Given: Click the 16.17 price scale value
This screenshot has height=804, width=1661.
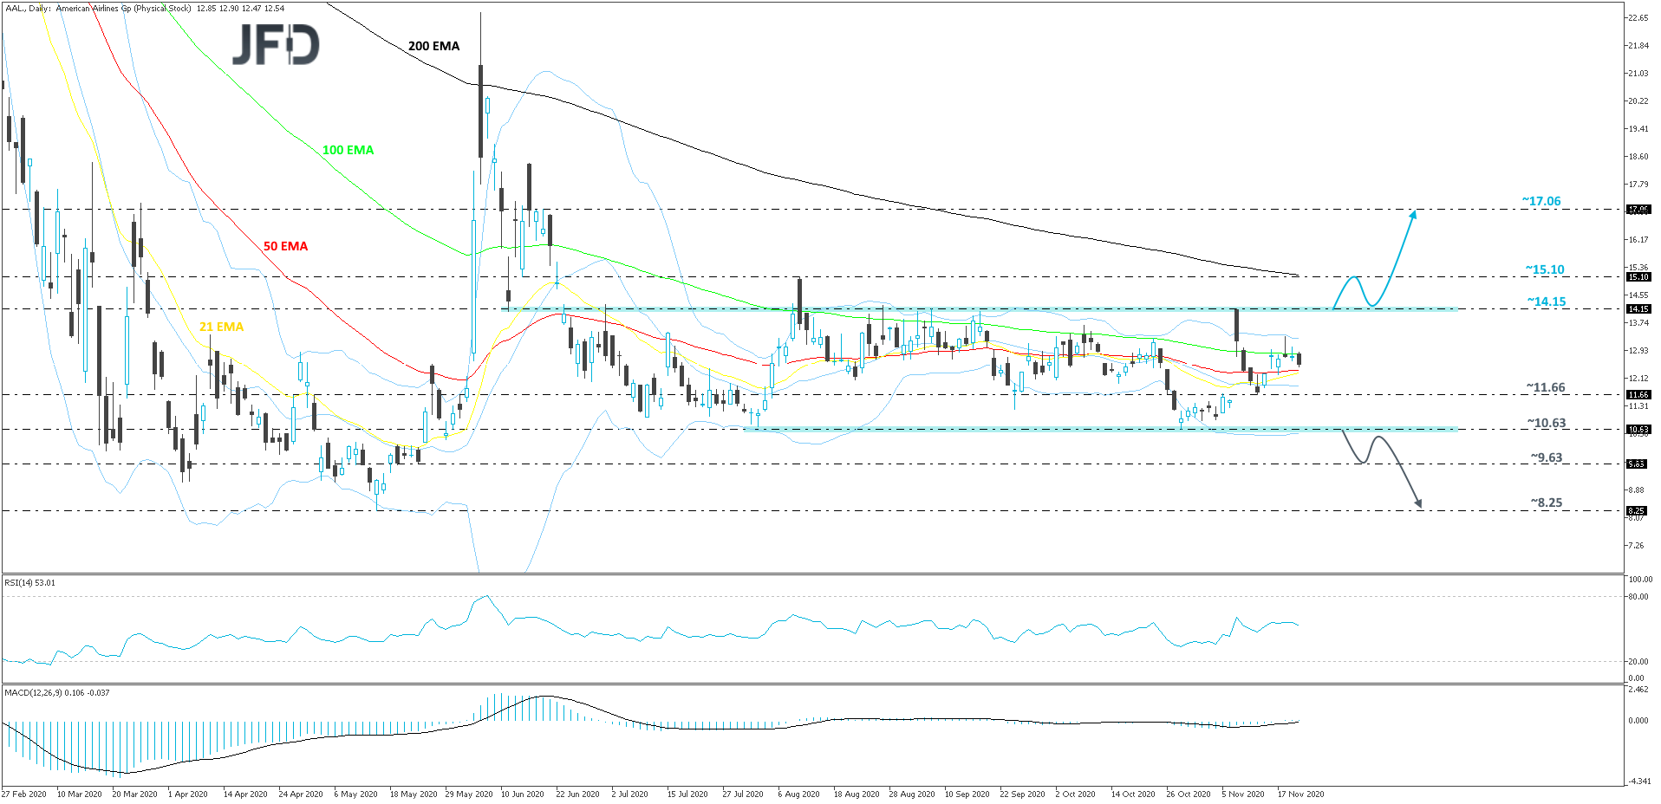Looking at the screenshot, I should click(x=1638, y=239).
